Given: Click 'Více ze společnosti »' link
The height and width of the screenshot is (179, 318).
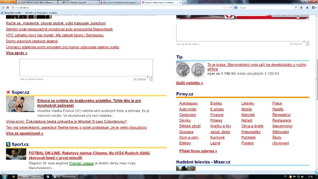Looking at the screenshot, I should tap(25, 133).
